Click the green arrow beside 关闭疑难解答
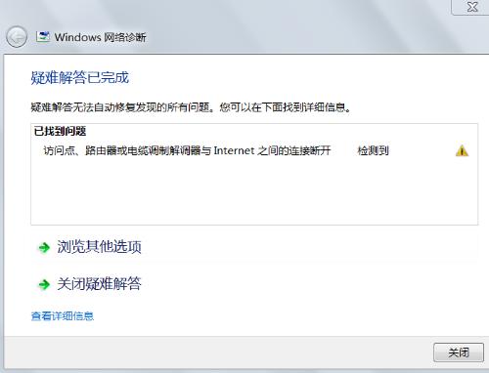The image size is (489, 373). 44,284
